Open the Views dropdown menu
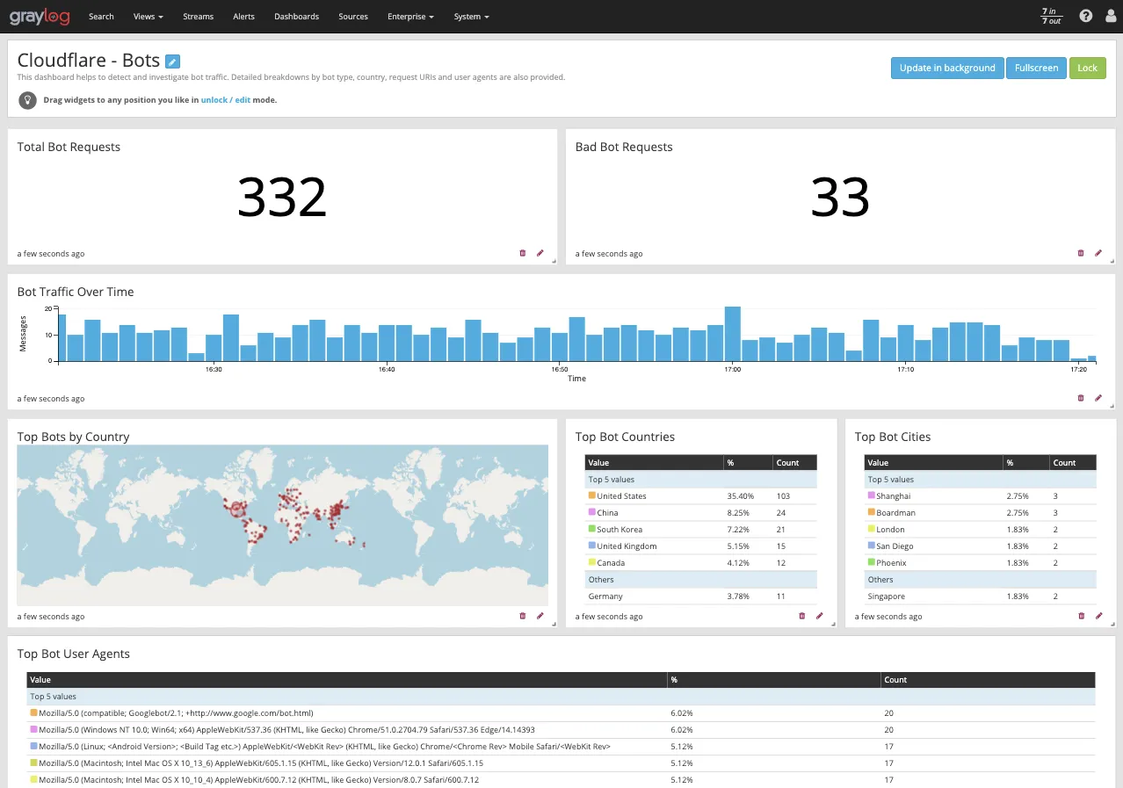This screenshot has width=1123, height=788. tap(147, 16)
